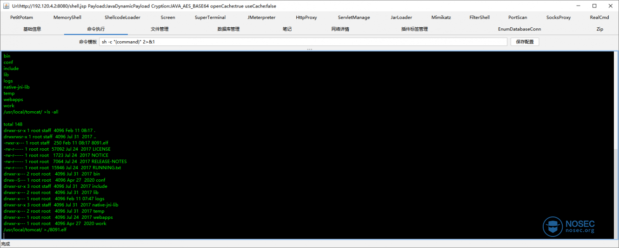Screen dimensions: 619x248
Task: Switch to EnumDatabaseConn tab
Action: tap(519, 29)
